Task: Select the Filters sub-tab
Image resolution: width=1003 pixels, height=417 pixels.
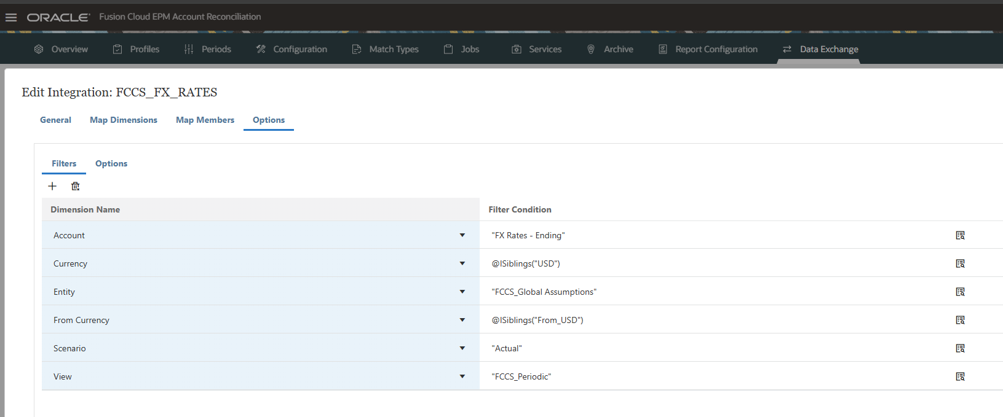Action: (64, 163)
